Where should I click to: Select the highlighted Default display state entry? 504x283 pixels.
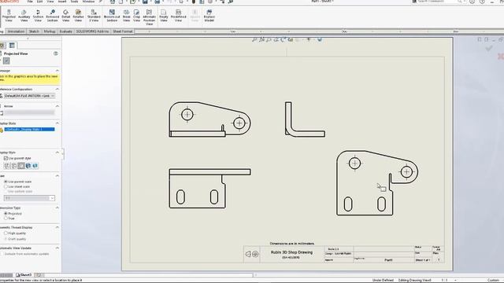29,129
